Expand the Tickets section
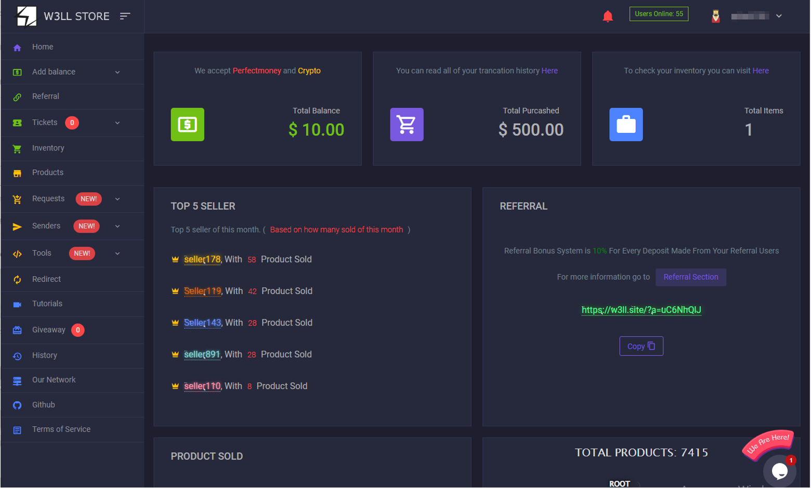This screenshot has height=488, width=811. pos(116,123)
